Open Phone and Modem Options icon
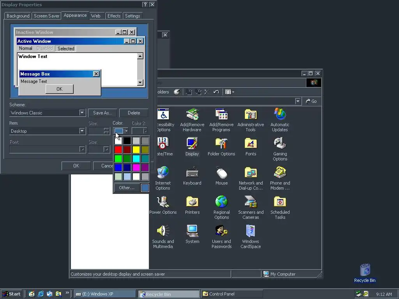Viewport: 399px width, 299px height. [280, 178]
